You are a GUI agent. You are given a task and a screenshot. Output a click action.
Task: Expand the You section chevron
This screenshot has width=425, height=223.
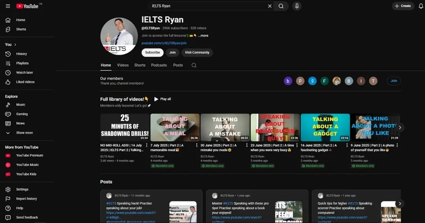(x=15, y=44)
